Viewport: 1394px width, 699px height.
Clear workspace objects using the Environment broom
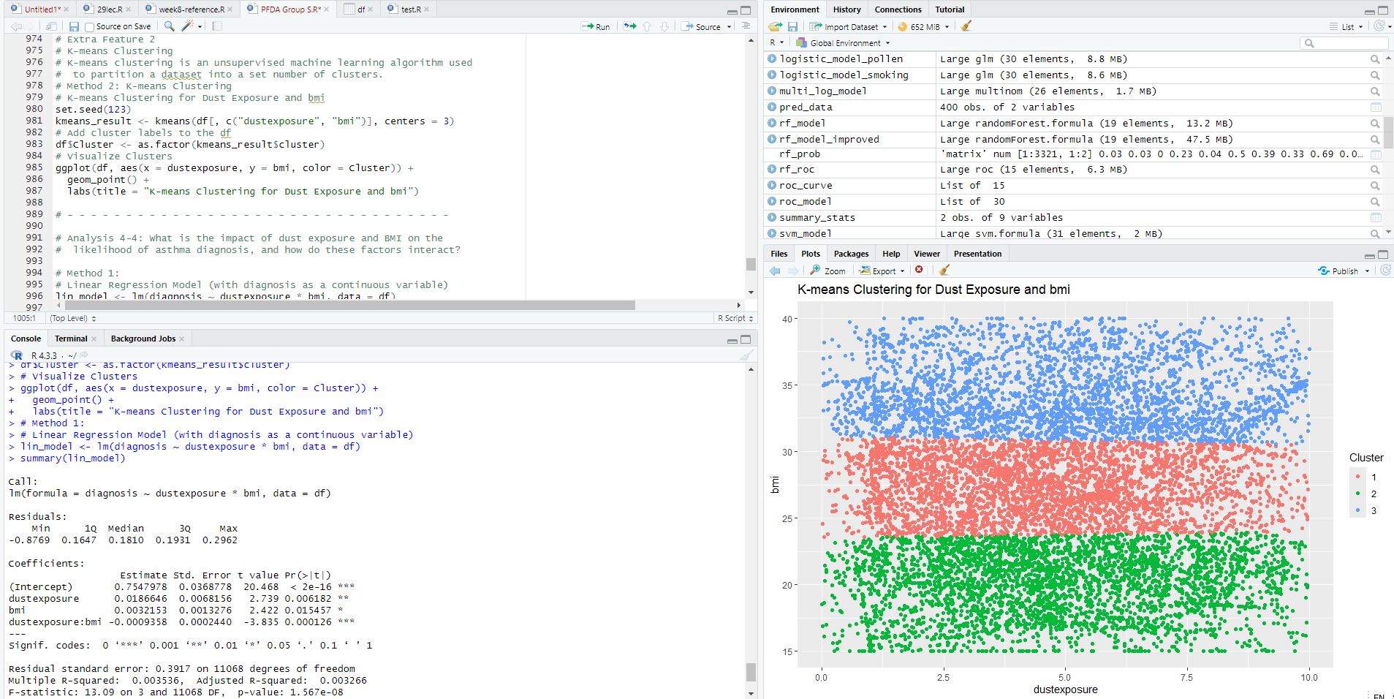pyautogui.click(x=966, y=26)
